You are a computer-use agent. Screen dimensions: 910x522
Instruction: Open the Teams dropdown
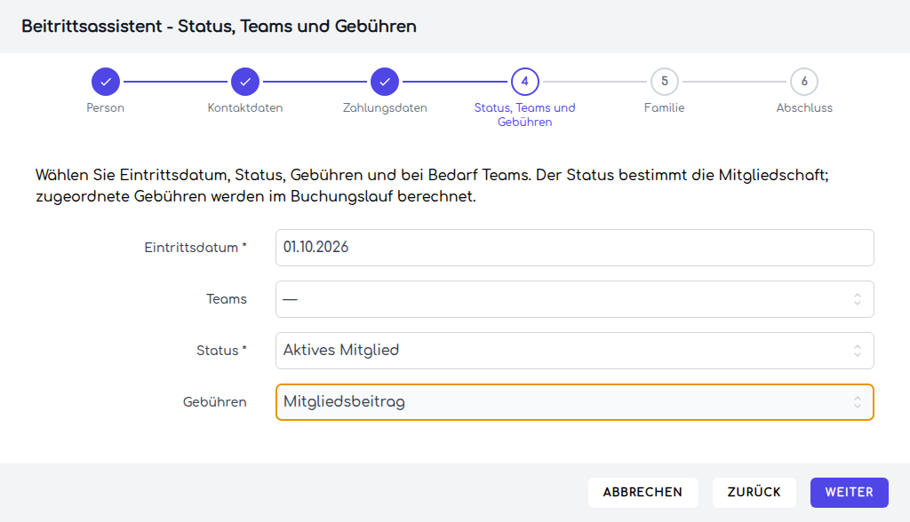click(x=575, y=299)
